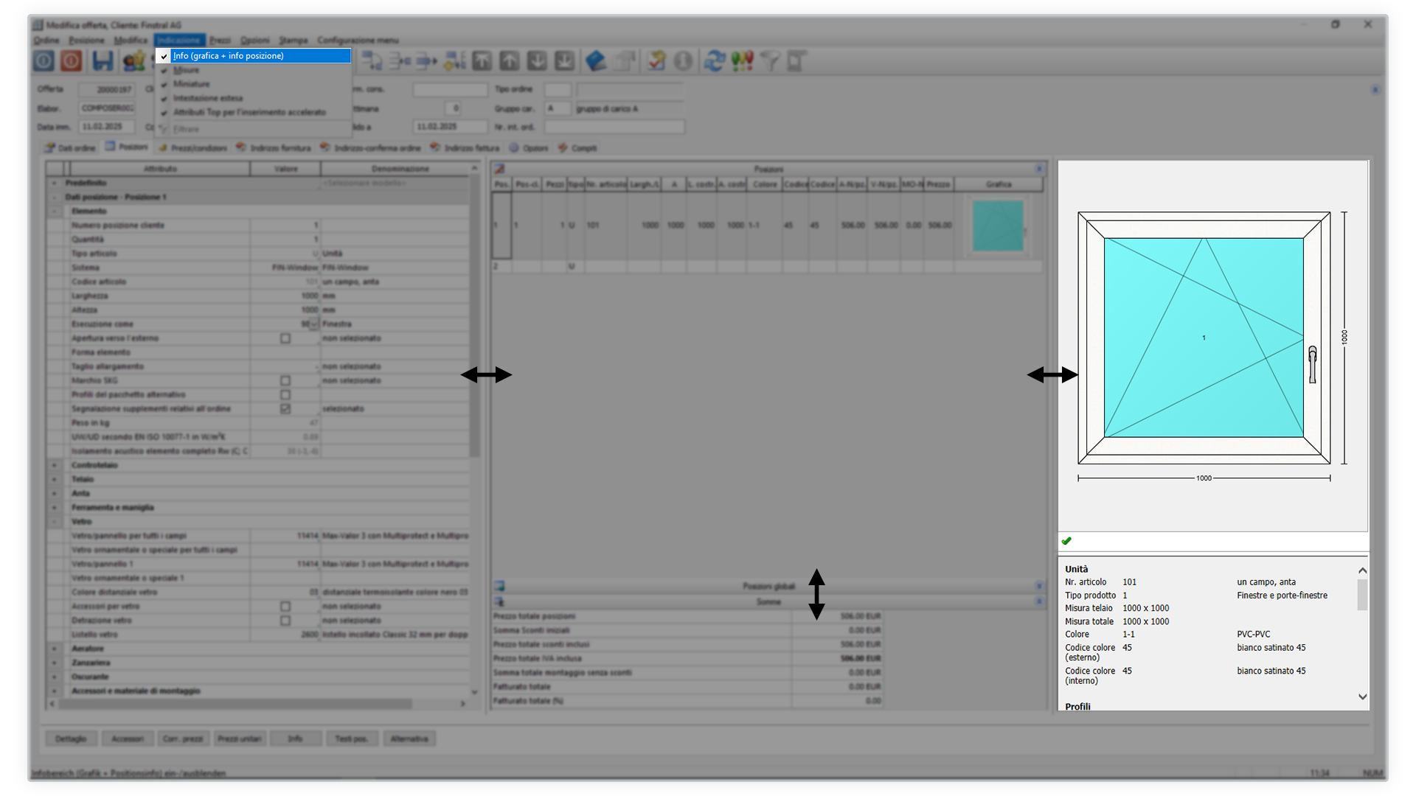Open the Stampa menu
The width and height of the screenshot is (1416, 796).
[x=293, y=40]
